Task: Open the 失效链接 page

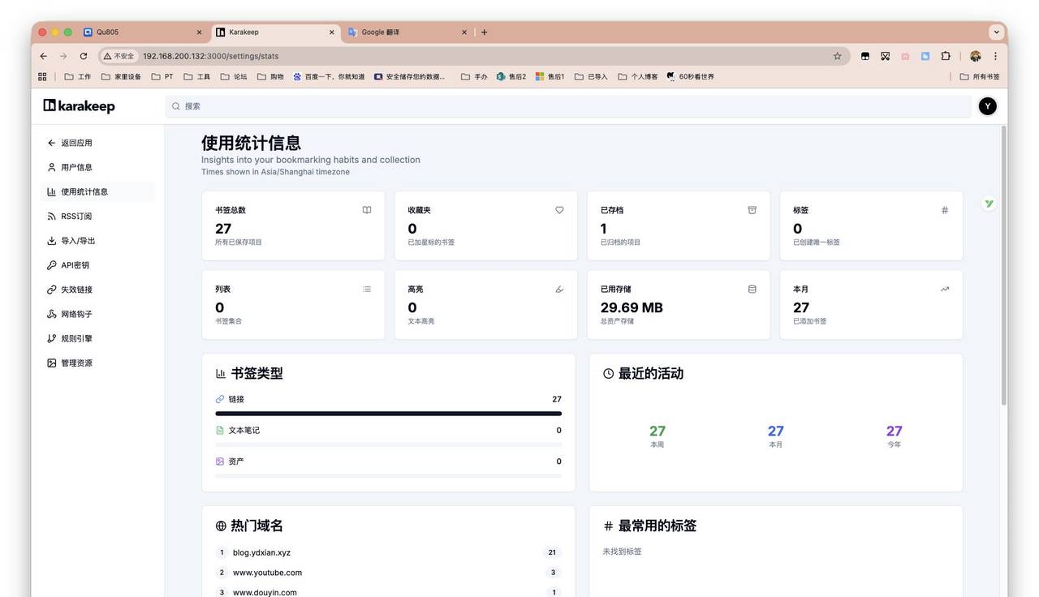Action: click(75, 289)
